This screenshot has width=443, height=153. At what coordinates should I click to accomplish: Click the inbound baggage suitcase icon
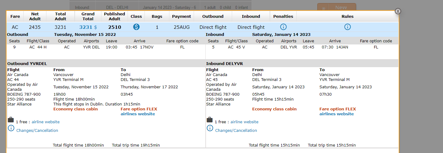(x=210, y=120)
